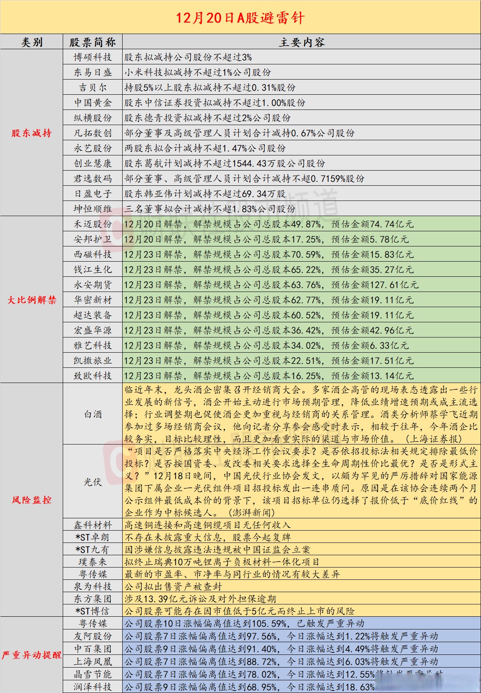Click the title "12月20日A股避雷针"
481x693 pixels.
point(240,18)
